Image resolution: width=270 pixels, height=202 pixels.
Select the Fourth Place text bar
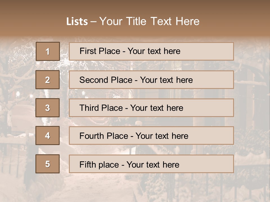click(x=151, y=136)
